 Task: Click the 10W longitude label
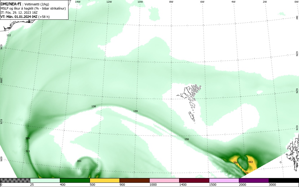point(140,2)
